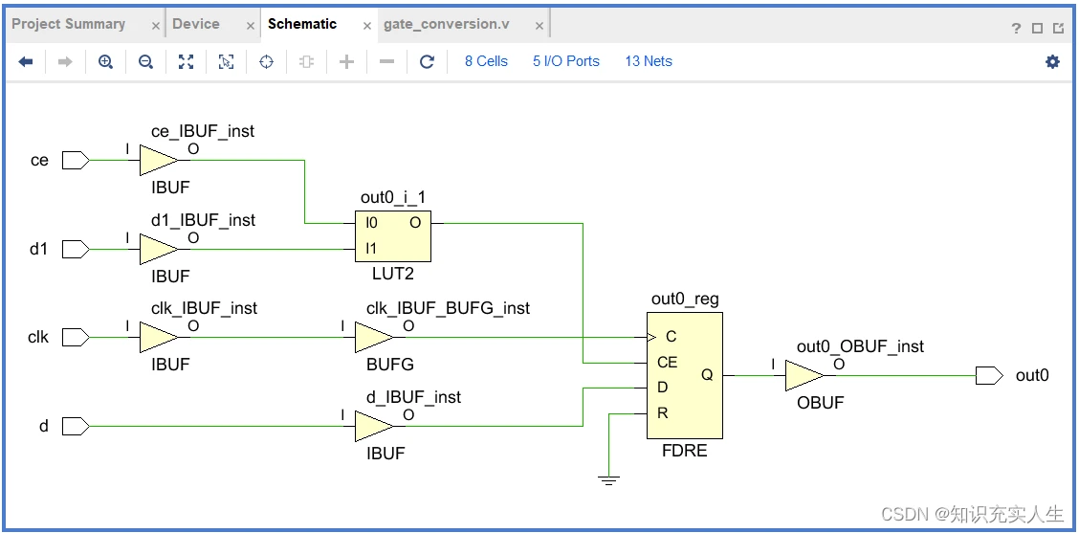
Task: Select the BUFG clock buffer symbol
Action: point(373,338)
